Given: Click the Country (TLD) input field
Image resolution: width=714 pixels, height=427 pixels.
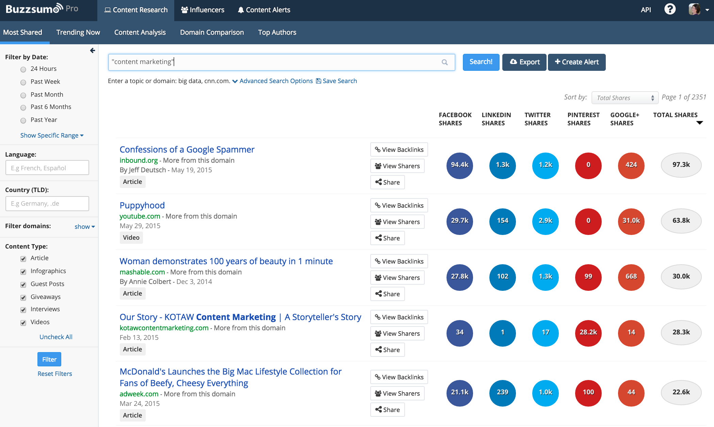Looking at the screenshot, I should point(47,203).
